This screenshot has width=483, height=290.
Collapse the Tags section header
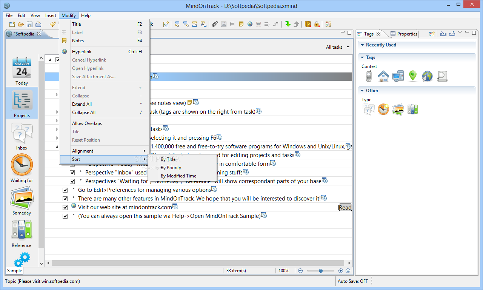click(361, 57)
